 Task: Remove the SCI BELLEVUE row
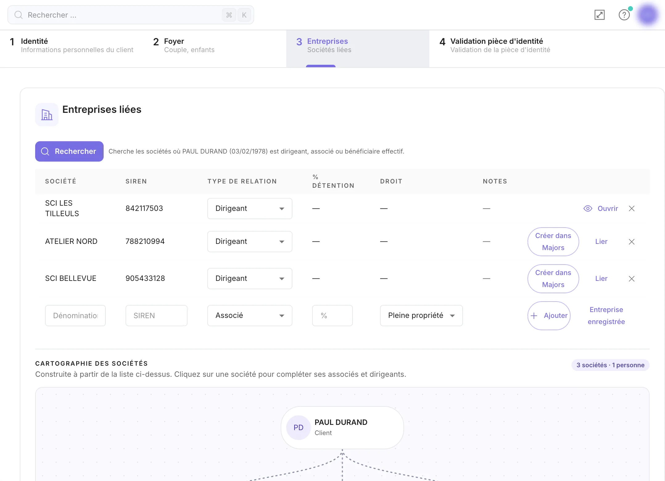[x=632, y=279]
